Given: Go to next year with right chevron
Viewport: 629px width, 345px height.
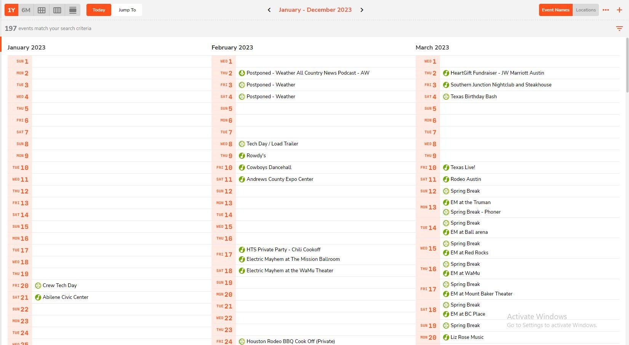Looking at the screenshot, I should [x=362, y=10].
